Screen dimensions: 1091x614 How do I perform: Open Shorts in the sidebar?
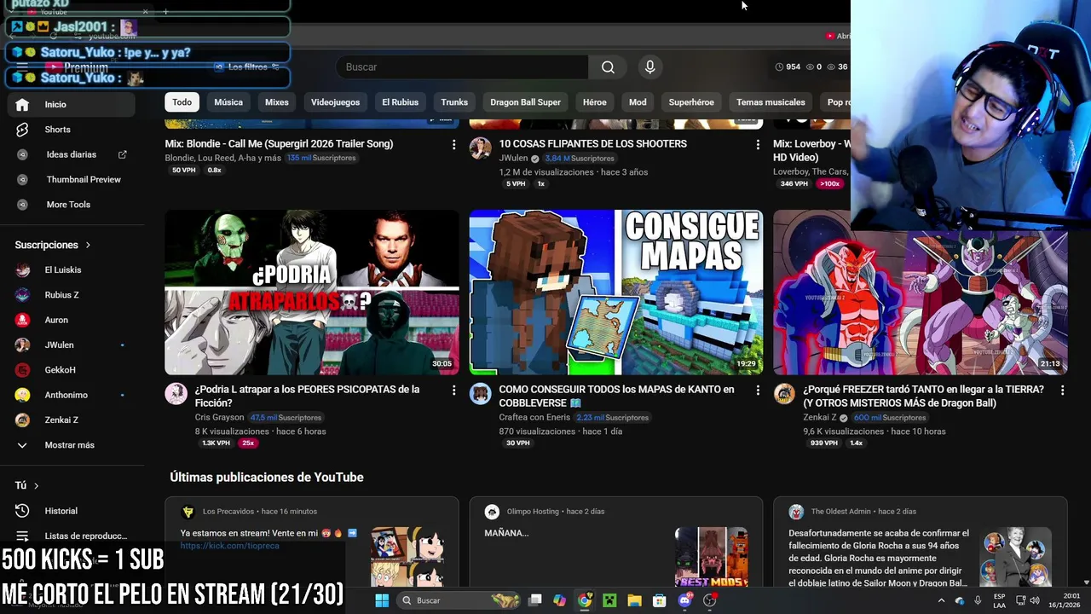(x=71, y=130)
